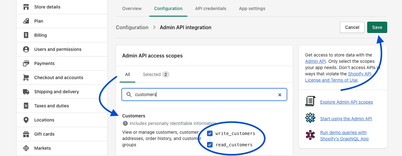This screenshot has width=402, height=156.
Task: Click the Checkout and accounts cart icon
Action: pyautogui.click(x=26, y=78)
